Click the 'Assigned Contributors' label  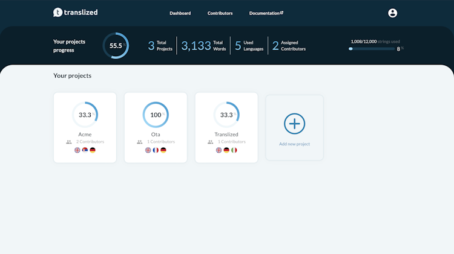(294, 46)
